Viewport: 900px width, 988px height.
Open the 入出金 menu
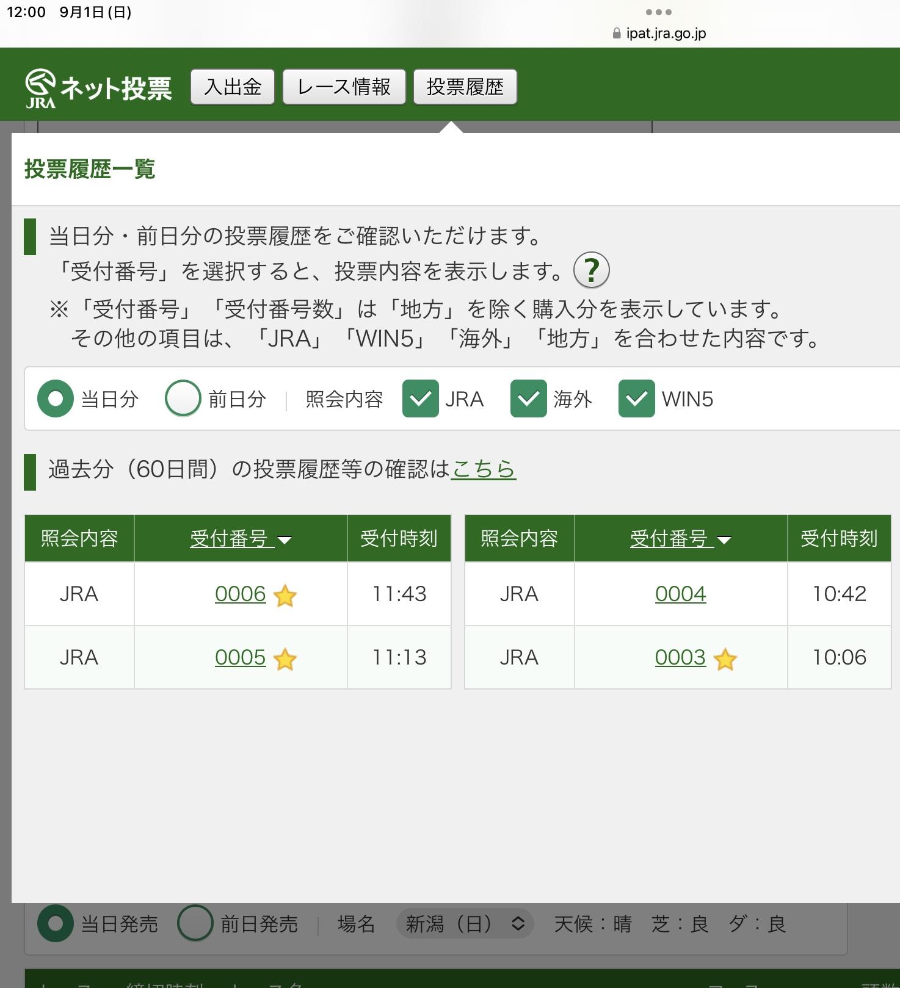[233, 87]
